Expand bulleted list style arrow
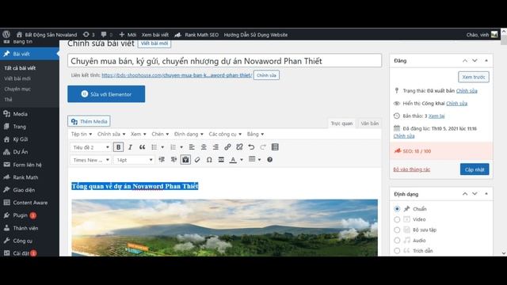 [x=162, y=147]
